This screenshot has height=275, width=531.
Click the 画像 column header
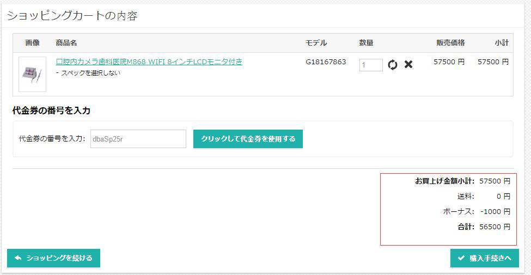click(33, 43)
